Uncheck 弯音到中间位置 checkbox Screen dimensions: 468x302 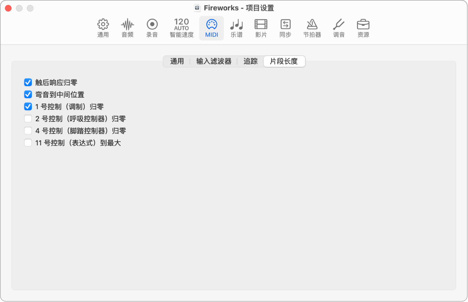coord(28,94)
